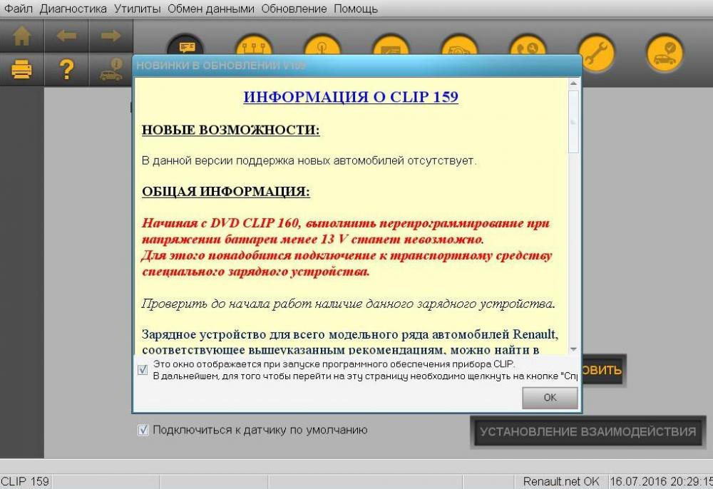
Task: Confirm the dialog with OK
Action: [x=550, y=398]
